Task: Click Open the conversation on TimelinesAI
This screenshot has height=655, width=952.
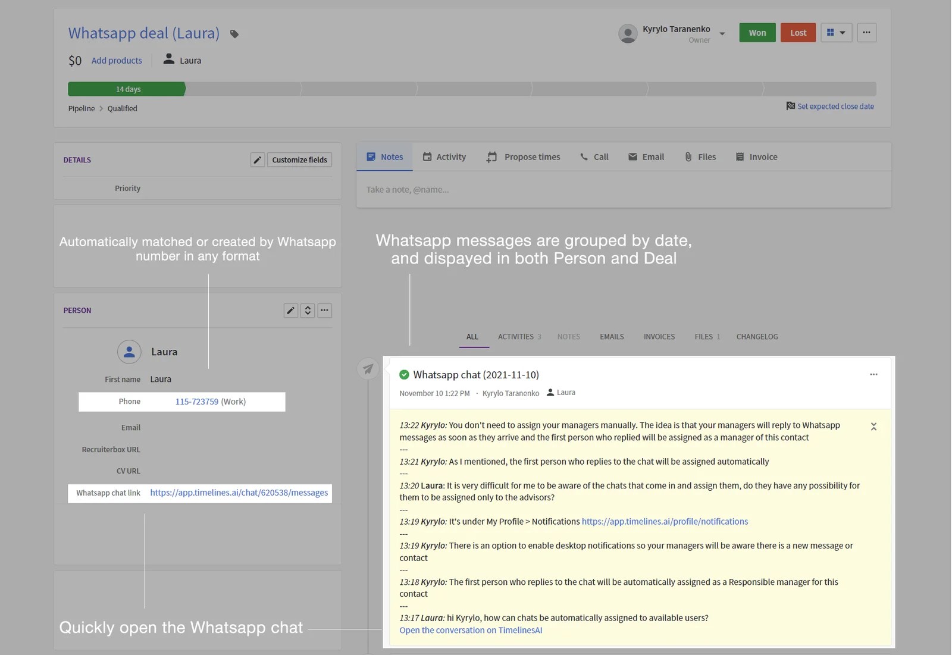Action: [x=471, y=631]
